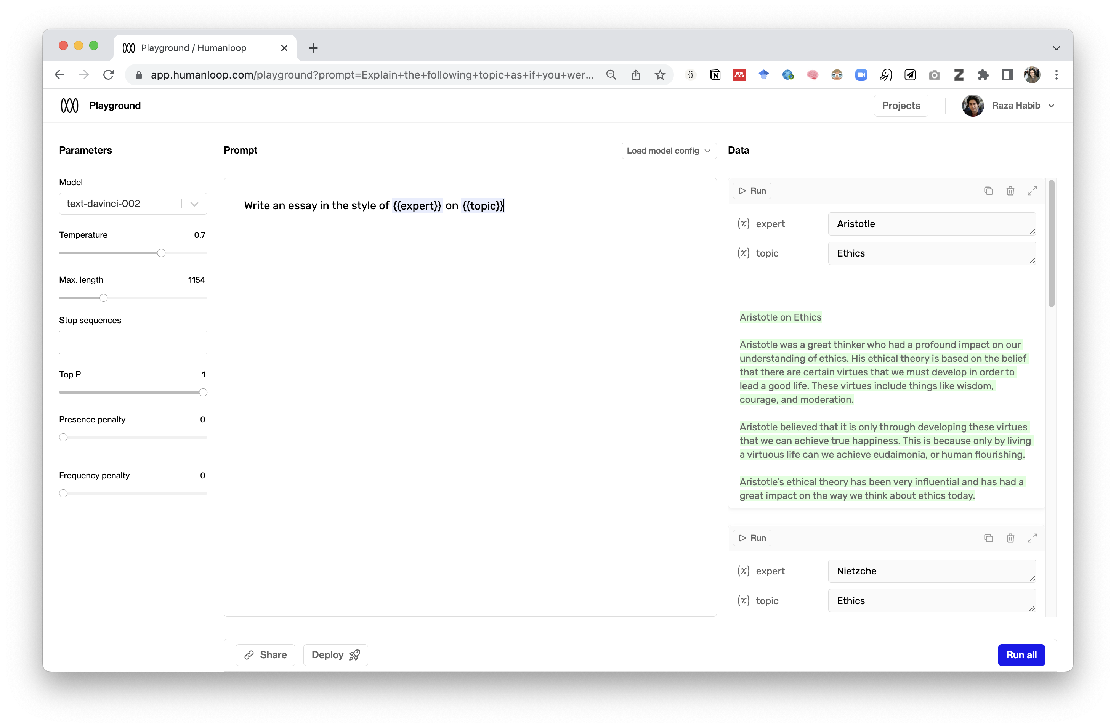1116x728 pixels.
Task: Delete the Nietzche data row
Action: (x=1010, y=538)
